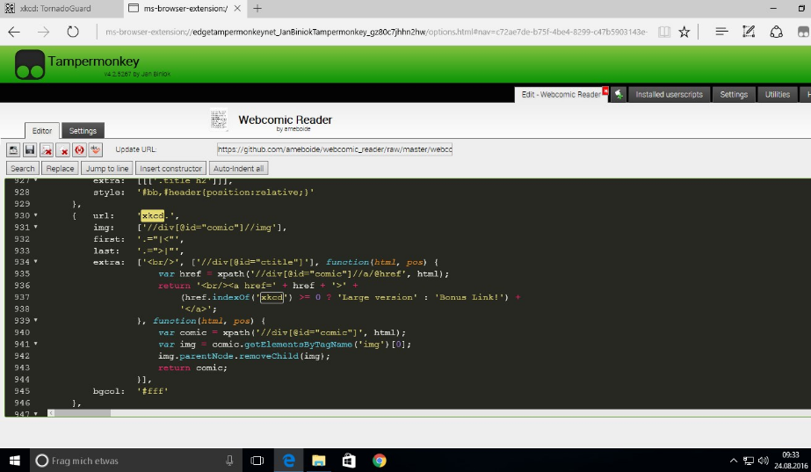Select the Edit - Webcomic Reader tab

pos(560,94)
